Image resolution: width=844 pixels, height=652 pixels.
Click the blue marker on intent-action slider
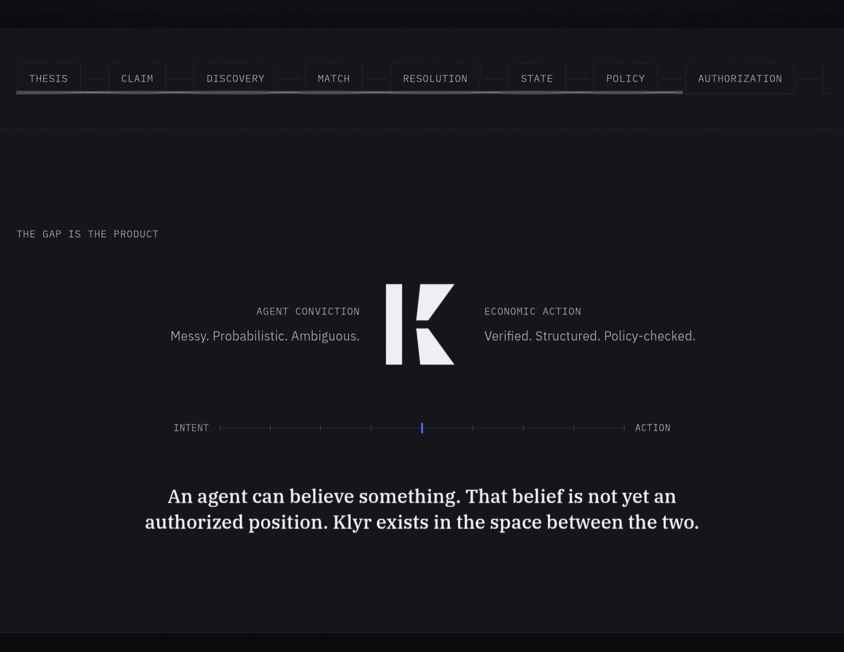click(422, 428)
